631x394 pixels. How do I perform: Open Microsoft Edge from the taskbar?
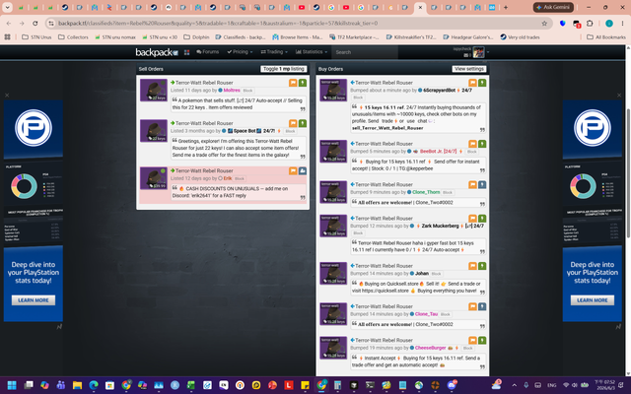tap(94, 385)
